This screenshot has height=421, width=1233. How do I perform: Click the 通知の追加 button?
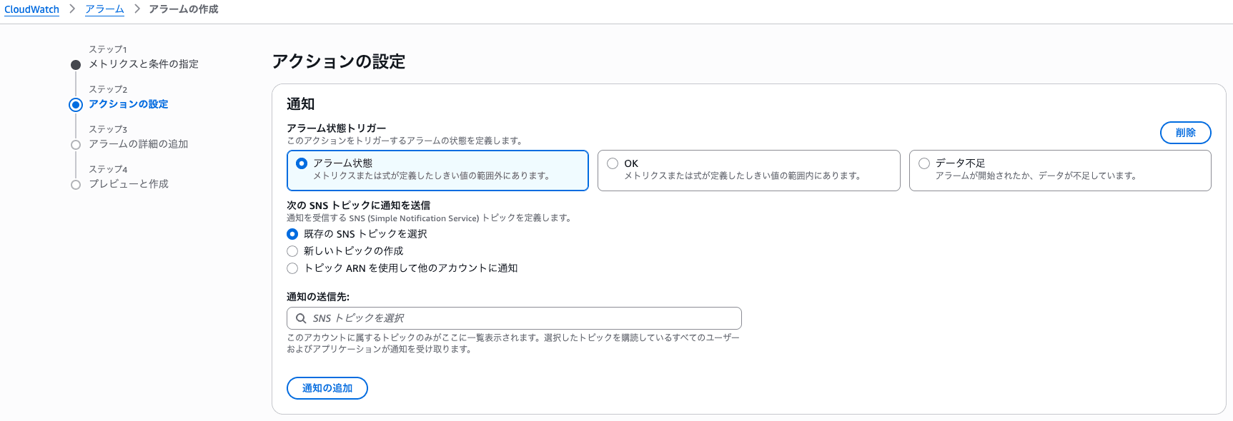(327, 388)
